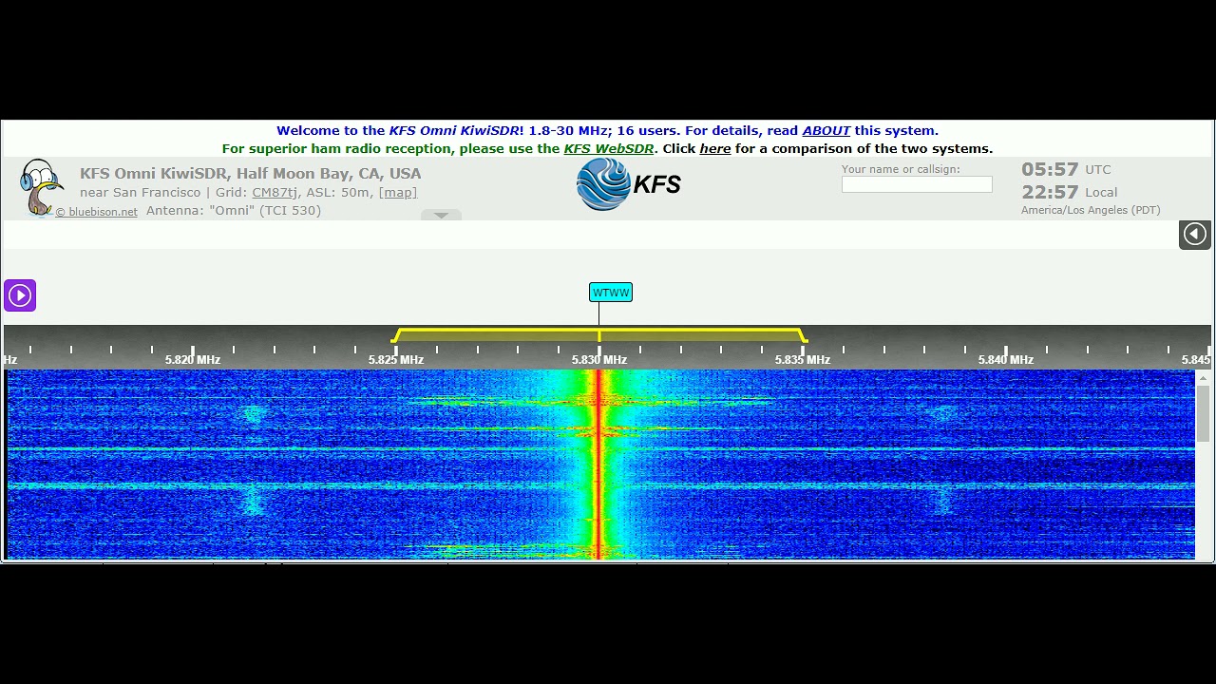Screen dimensions: 1216x684
Task: Click the KFS Omni KiwiSDR station title
Action: (250, 174)
